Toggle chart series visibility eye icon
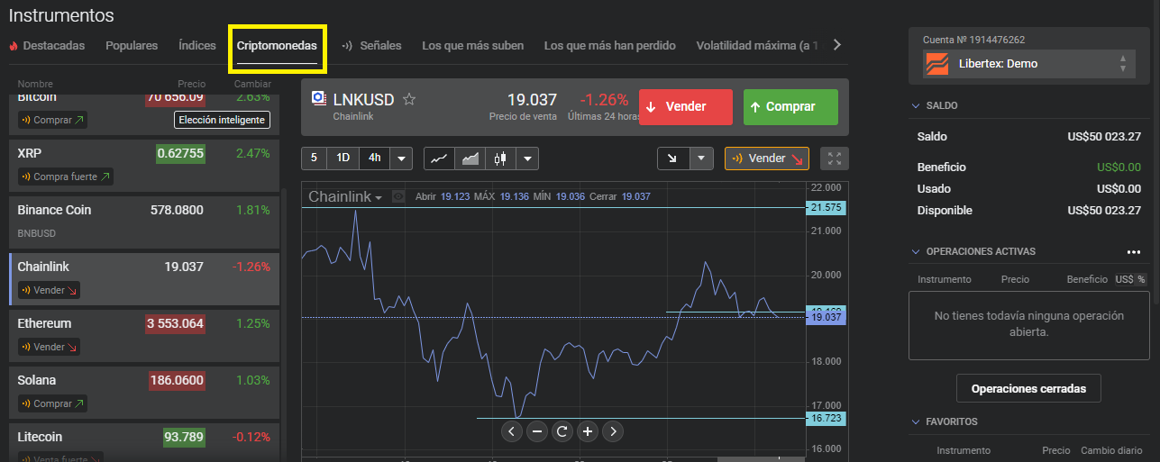This screenshot has height=462, width=1160. [x=398, y=196]
